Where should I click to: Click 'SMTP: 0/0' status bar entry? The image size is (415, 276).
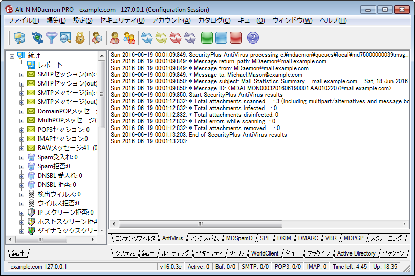tap(255, 267)
